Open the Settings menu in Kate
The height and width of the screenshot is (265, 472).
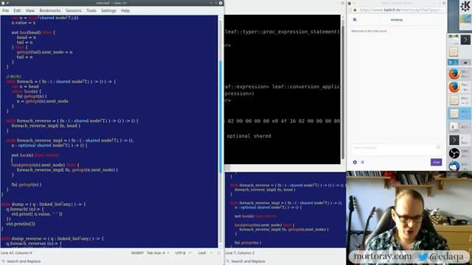coord(108,10)
